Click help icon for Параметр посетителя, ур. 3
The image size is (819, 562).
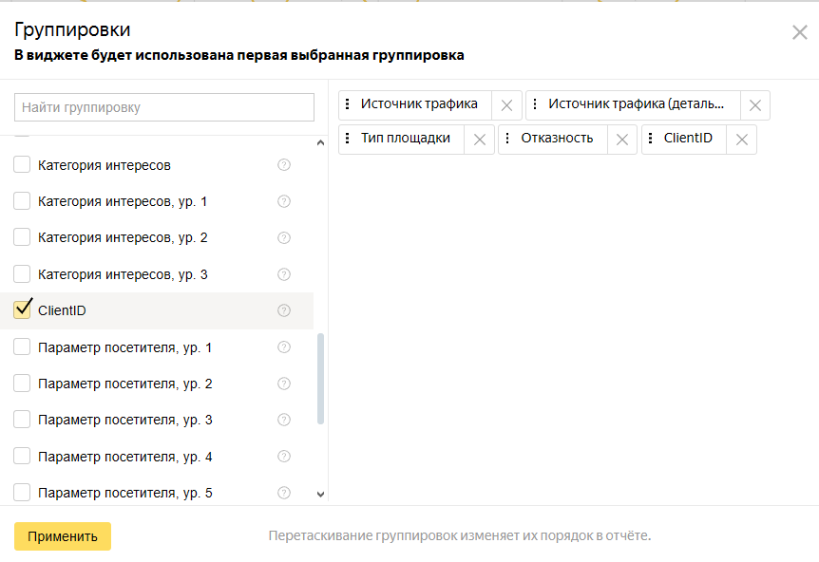click(283, 420)
